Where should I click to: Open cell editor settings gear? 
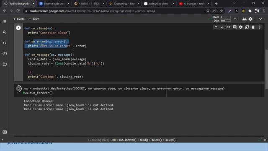(x=241, y=27)
